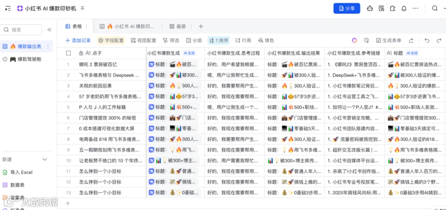Select the cell 关税的前因后果

111,86
